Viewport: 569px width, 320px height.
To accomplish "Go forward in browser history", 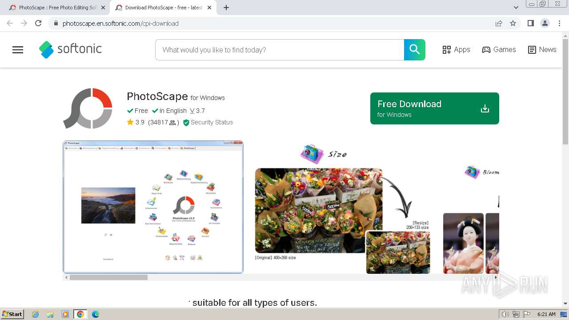I will pos(24,23).
